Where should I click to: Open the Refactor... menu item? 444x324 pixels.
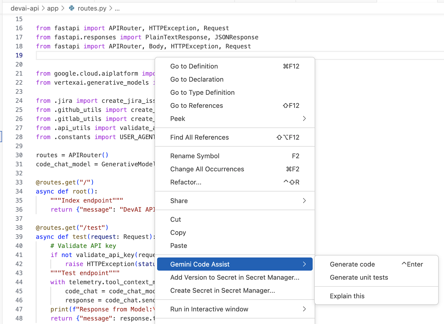pyautogui.click(x=186, y=182)
